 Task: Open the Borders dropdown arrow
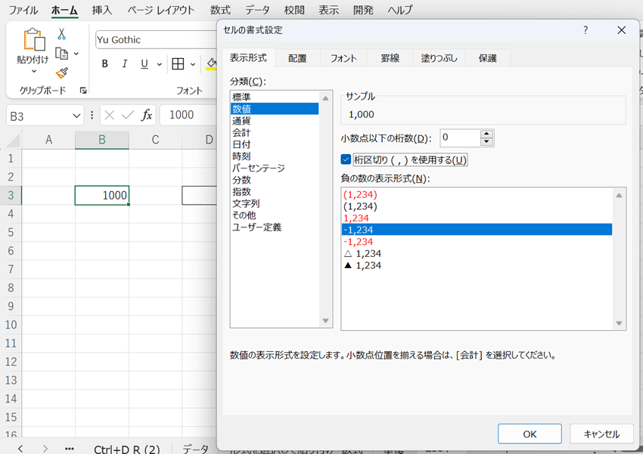(192, 64)
